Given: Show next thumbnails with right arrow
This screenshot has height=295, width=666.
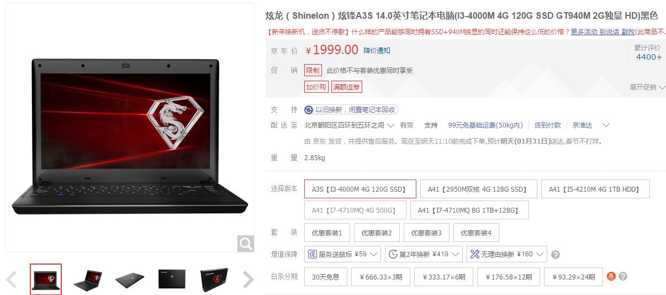Looking at the screenshot, I should [x=248, y=280].
